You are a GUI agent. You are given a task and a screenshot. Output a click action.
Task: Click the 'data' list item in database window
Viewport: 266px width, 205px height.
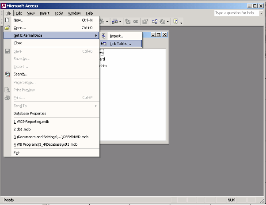click(x=103, y=66)
